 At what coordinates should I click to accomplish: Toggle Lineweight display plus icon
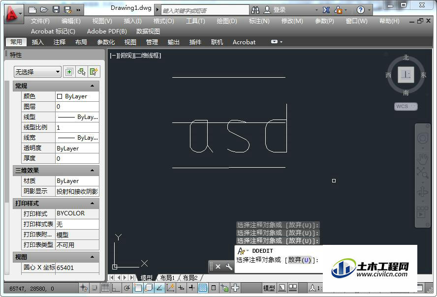point(192,288)
